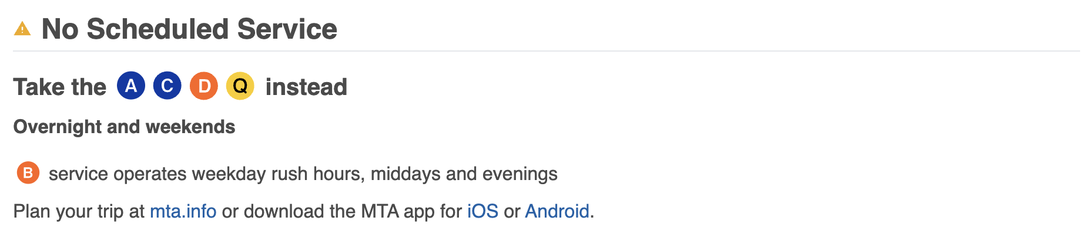Click "or download the MTA app for" text

341,211
